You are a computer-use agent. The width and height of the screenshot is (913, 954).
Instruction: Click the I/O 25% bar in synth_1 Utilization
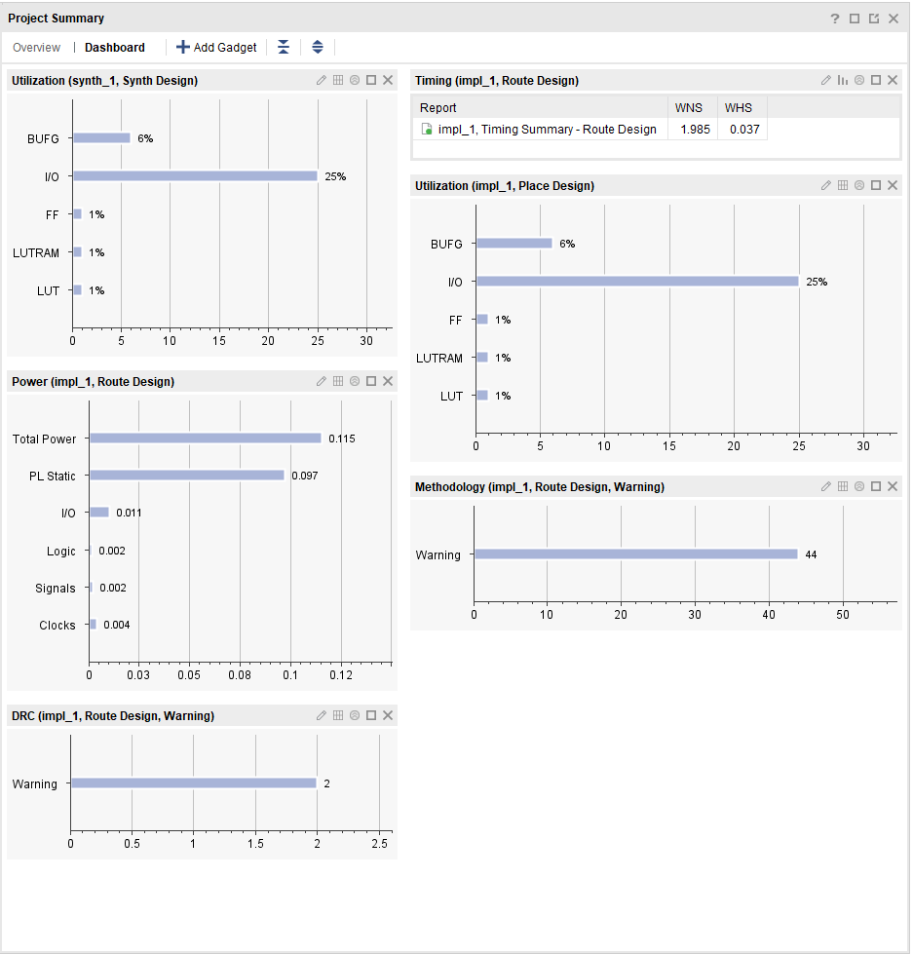pos(195,175)
